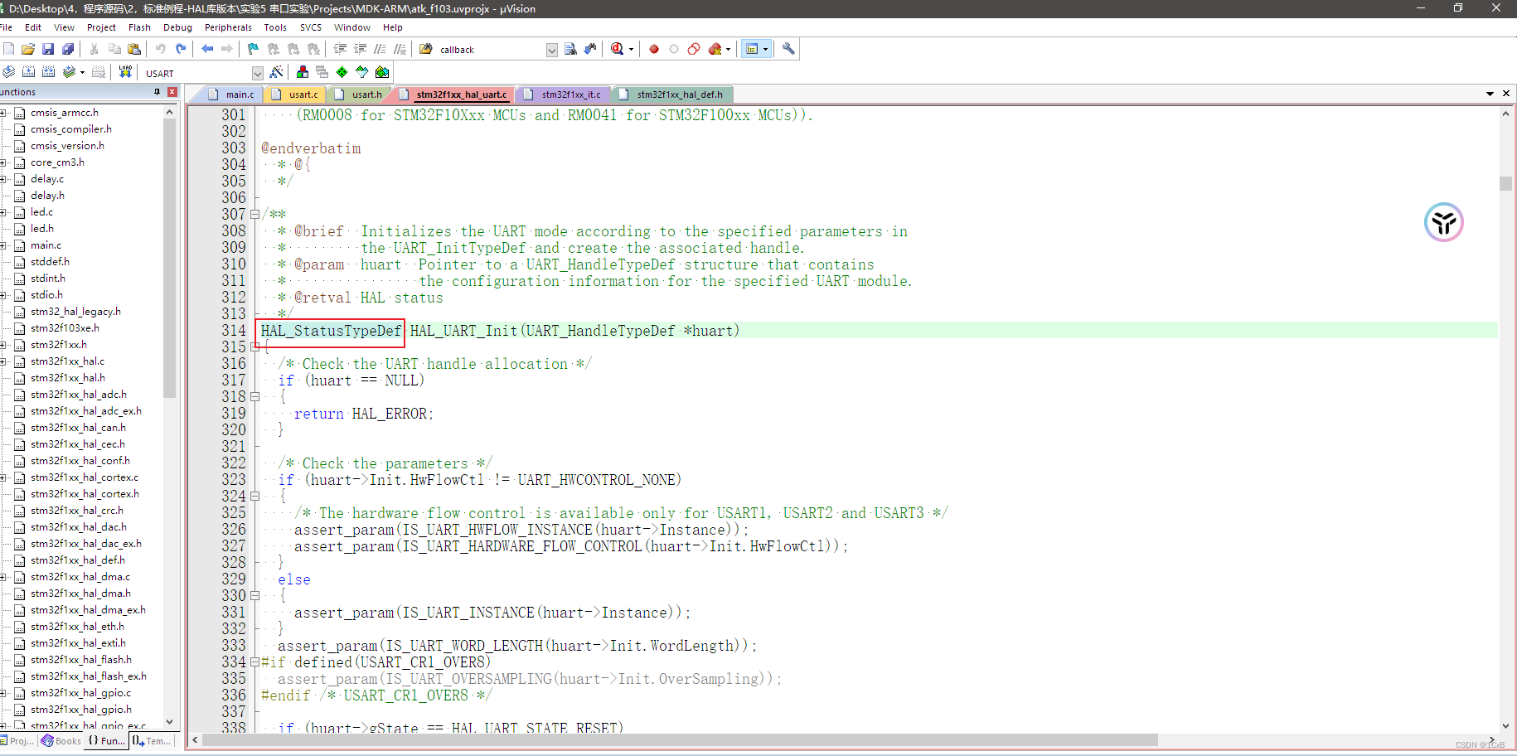
Task: Select core_cm3.h in the functions list
Action: pyautogui.click(x=57, y=162)
